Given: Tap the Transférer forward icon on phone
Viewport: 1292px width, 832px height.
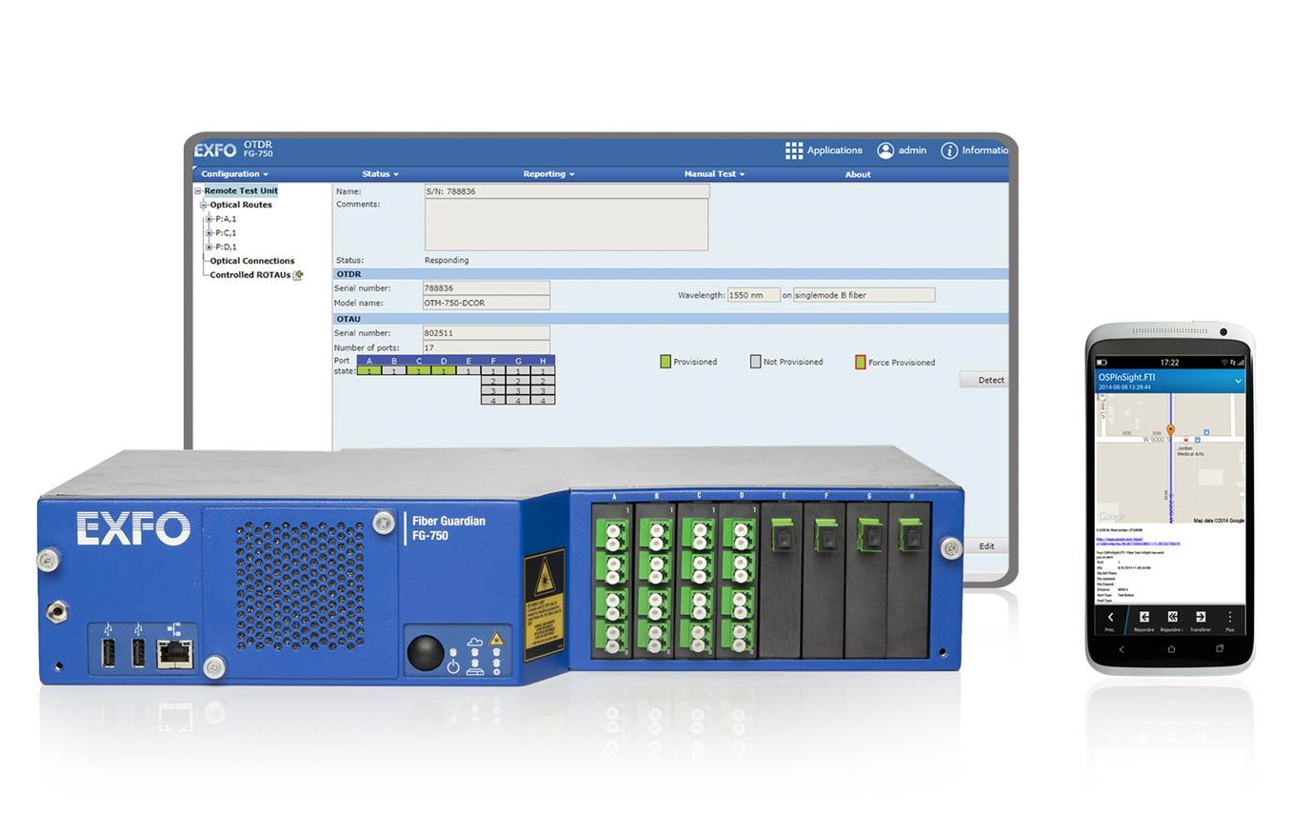Looking at the screenshot, I should (x=1201, y=617).
